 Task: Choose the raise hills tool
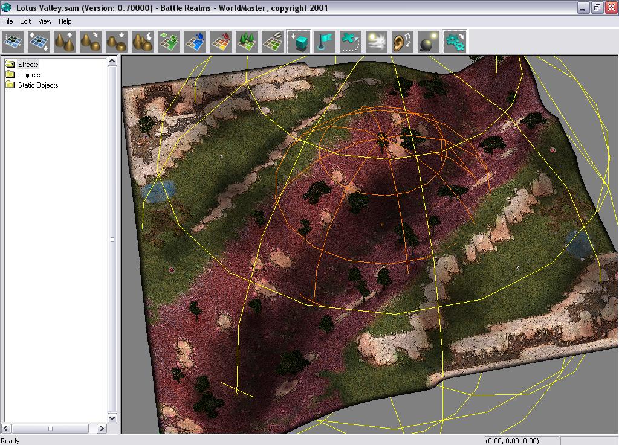(65, 42)
